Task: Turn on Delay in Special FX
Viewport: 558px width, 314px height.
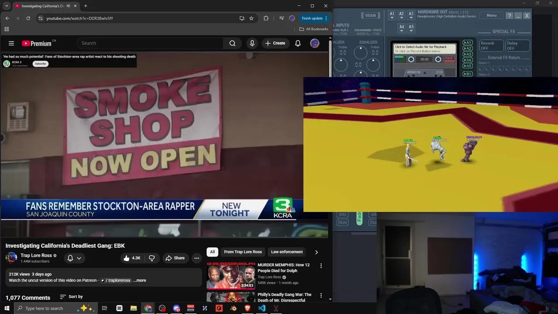Action: coord(517,46)
